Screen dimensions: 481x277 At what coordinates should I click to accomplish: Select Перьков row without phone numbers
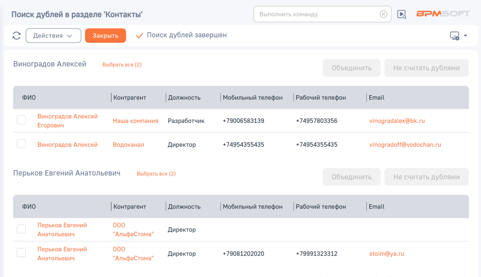tap(21, 229)
